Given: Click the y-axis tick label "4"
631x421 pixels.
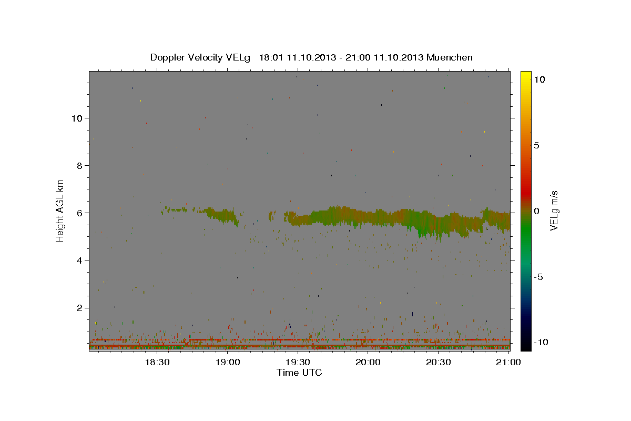Looking at the screenshot, I should 79,260.
